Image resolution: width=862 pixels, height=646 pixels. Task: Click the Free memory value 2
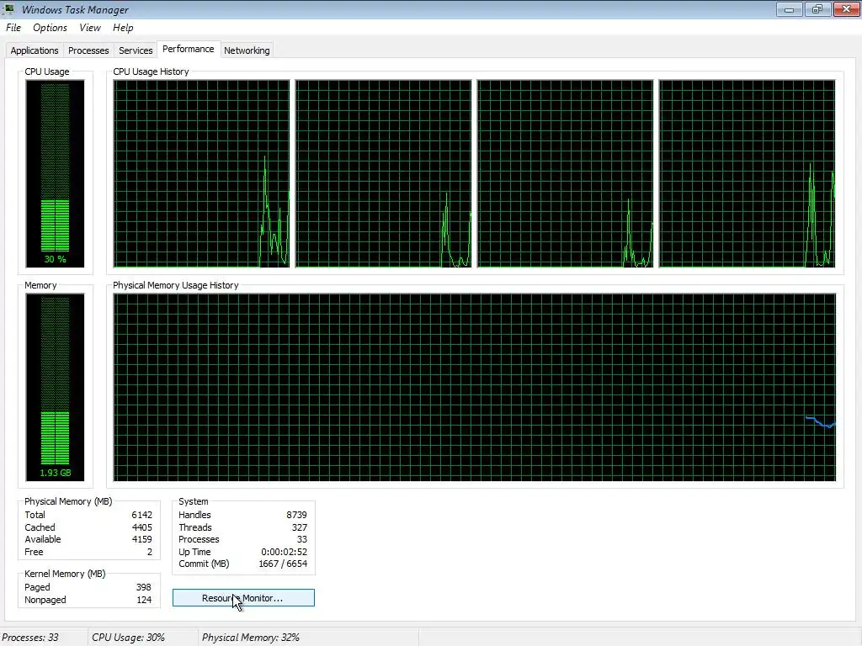point(150,552)
